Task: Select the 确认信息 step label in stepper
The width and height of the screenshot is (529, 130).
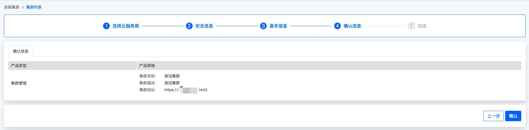Action: (x=352, y=26)
